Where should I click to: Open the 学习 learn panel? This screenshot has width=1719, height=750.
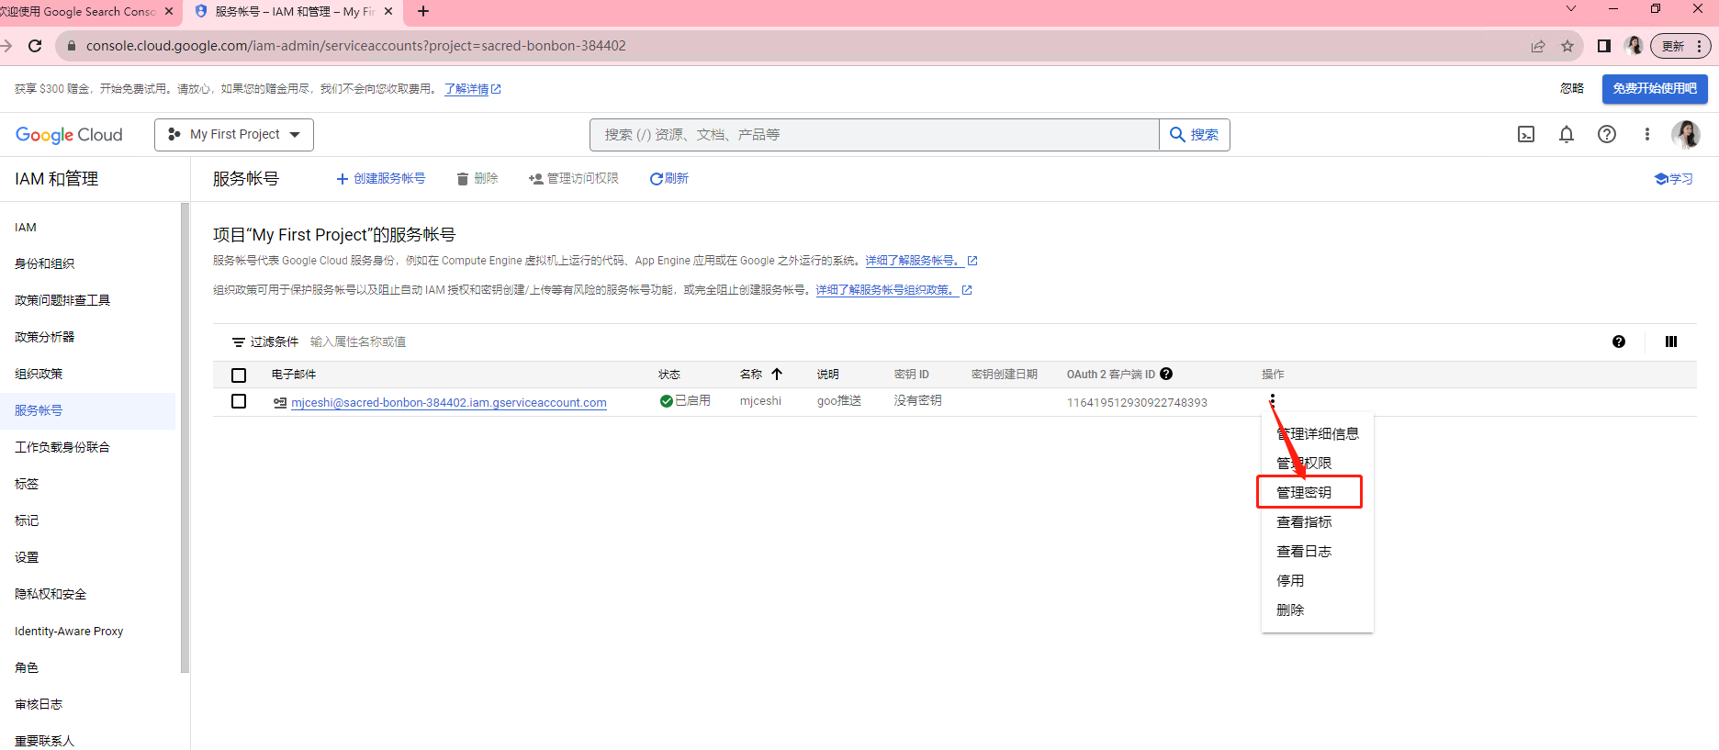pos(1674,179)
